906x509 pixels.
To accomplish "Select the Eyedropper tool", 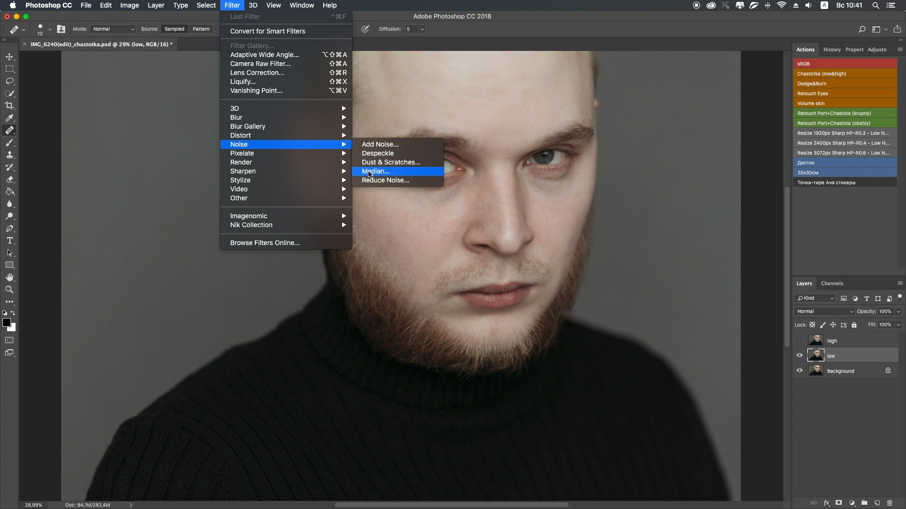I will pos(9,118).
